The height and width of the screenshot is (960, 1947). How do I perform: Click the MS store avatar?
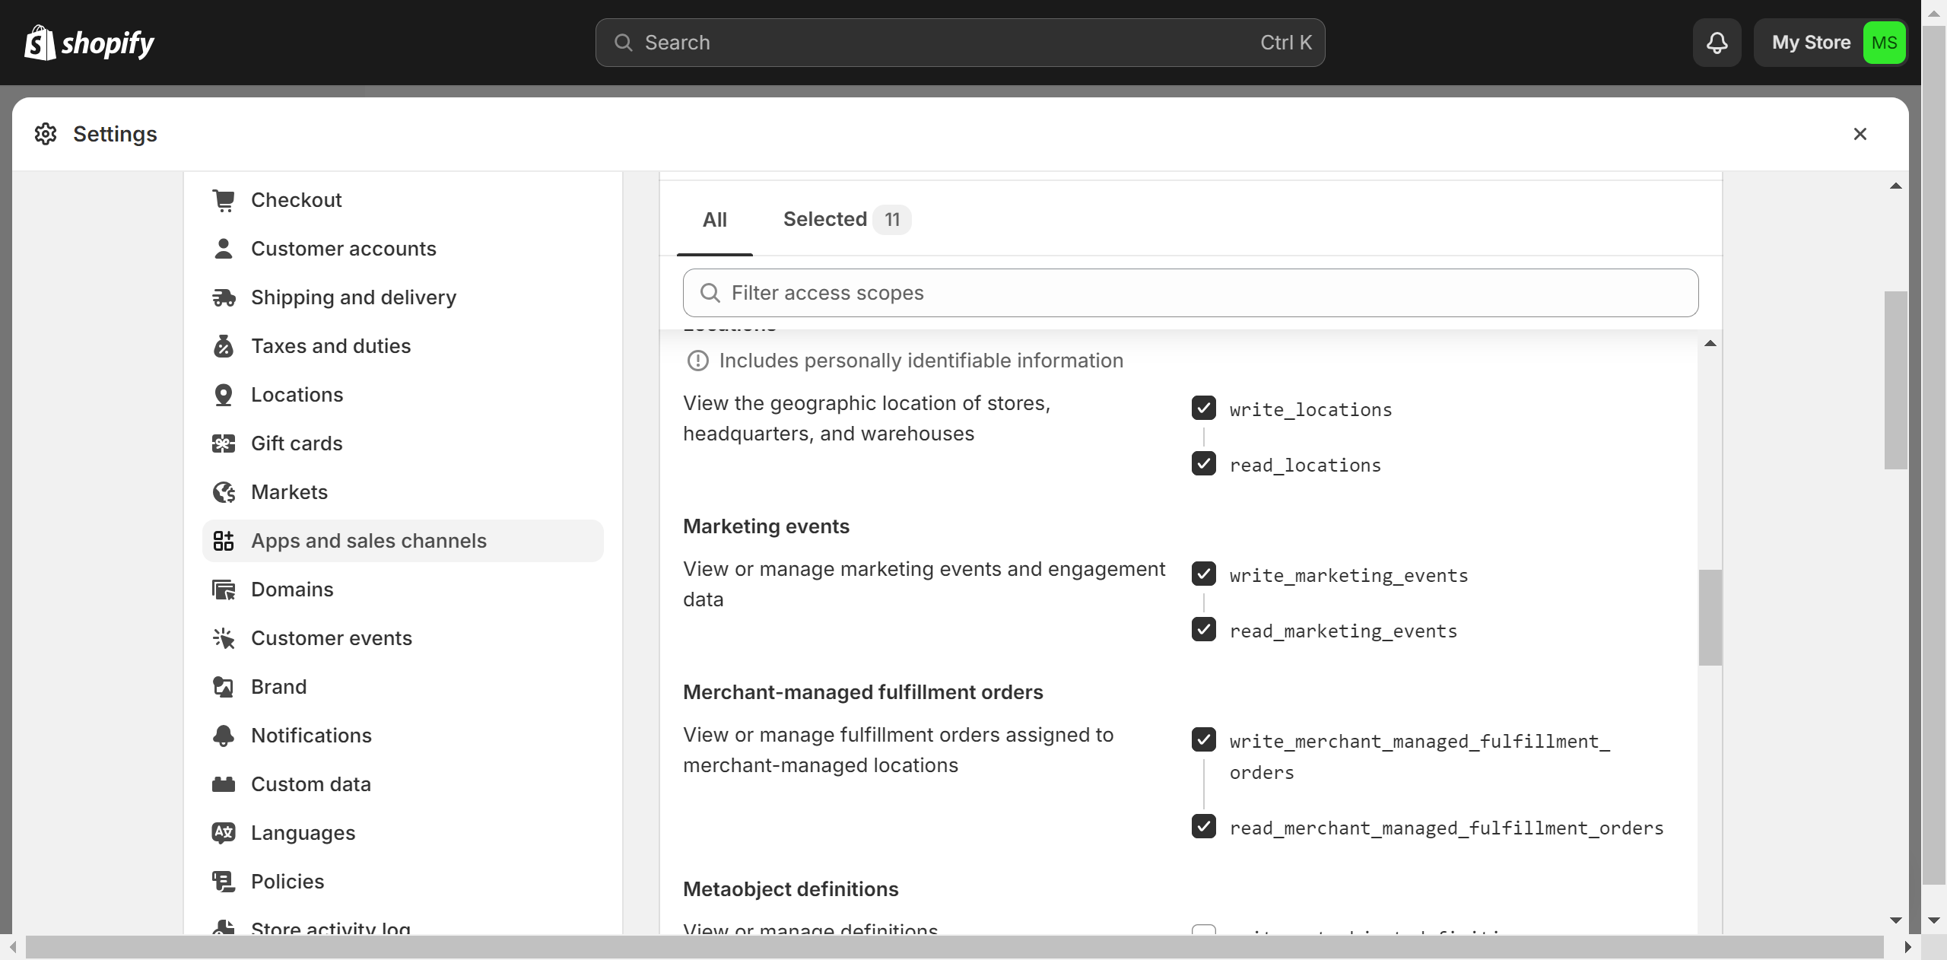click(1884, 43)
